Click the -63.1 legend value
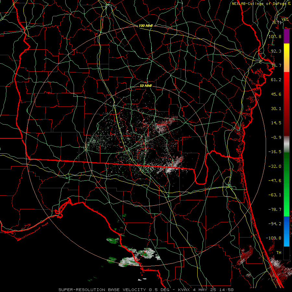Screen dimensions: 292x292 click(275, 195)
